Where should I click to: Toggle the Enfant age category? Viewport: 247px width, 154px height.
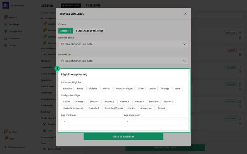(x=161, y=108)
